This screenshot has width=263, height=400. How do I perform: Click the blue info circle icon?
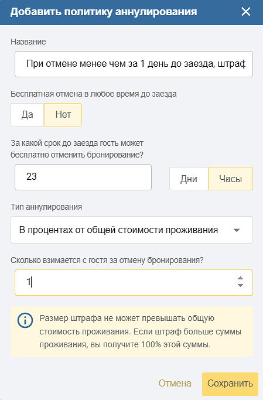tap(25, 320)
